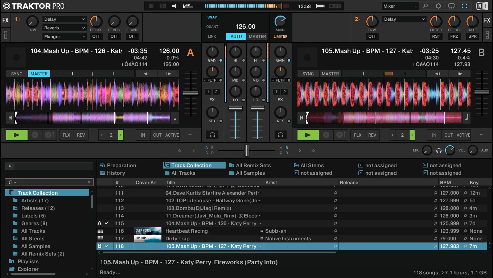Select History favorite folder
Viewport: 493px width, 278px height.
[x=112, y=173]
